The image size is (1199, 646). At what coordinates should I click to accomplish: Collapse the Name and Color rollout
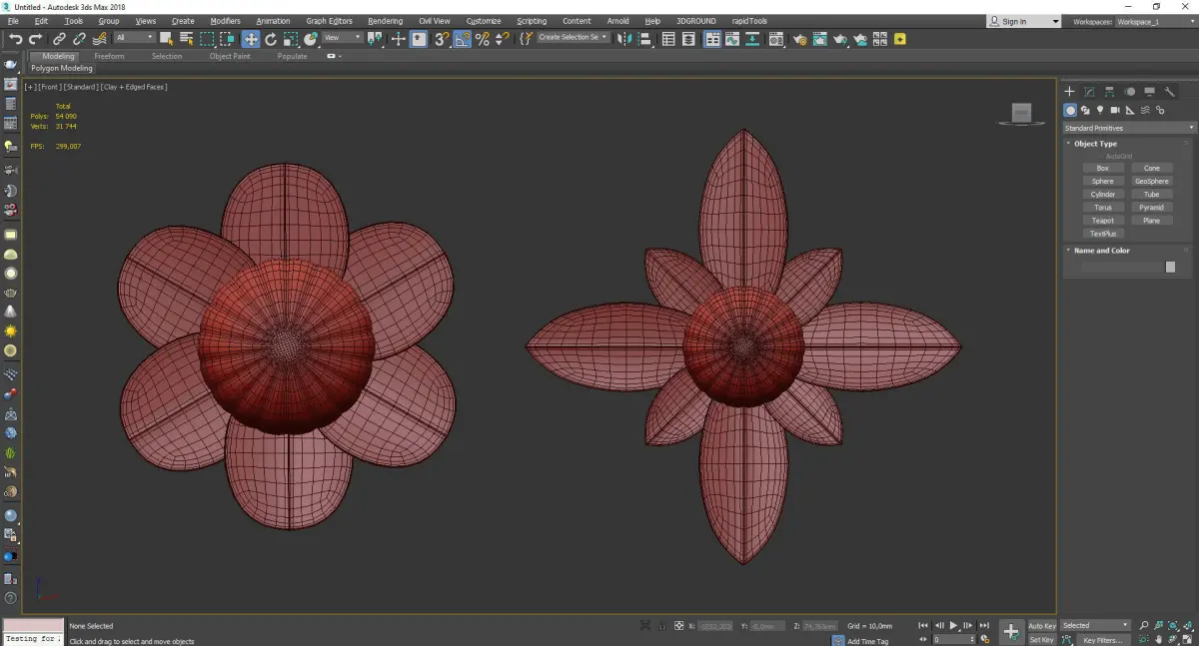1101,251
